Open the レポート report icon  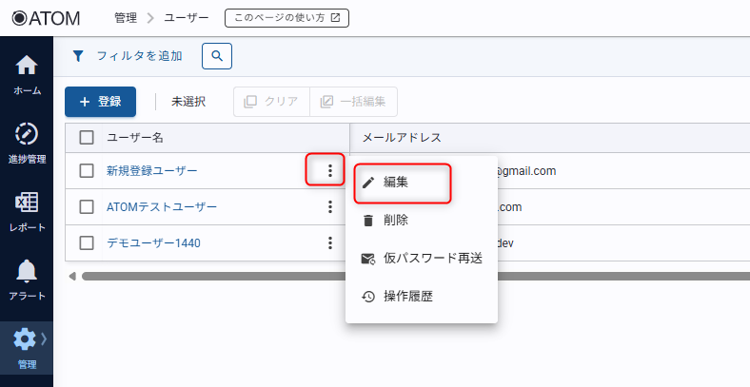[x=27, y=203]
